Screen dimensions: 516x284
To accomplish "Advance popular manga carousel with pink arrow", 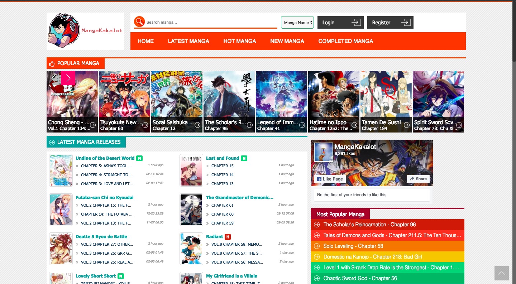I will click(68, 78).
